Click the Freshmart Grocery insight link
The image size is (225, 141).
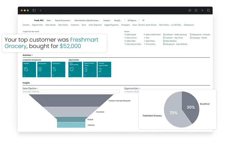point(51,43)
